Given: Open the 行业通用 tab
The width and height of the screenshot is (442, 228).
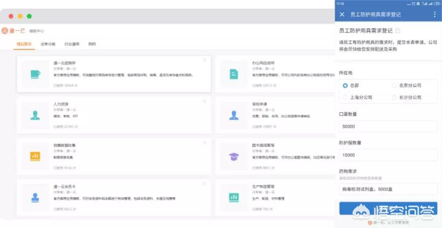Looking at the screenshot, I should coord(72,44).
